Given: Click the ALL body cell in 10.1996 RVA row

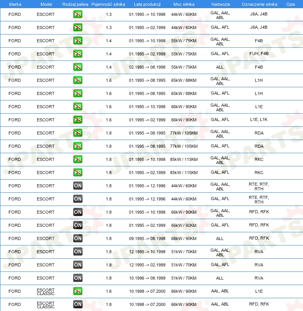Looking at the screenshot, I should pos(220,278).
